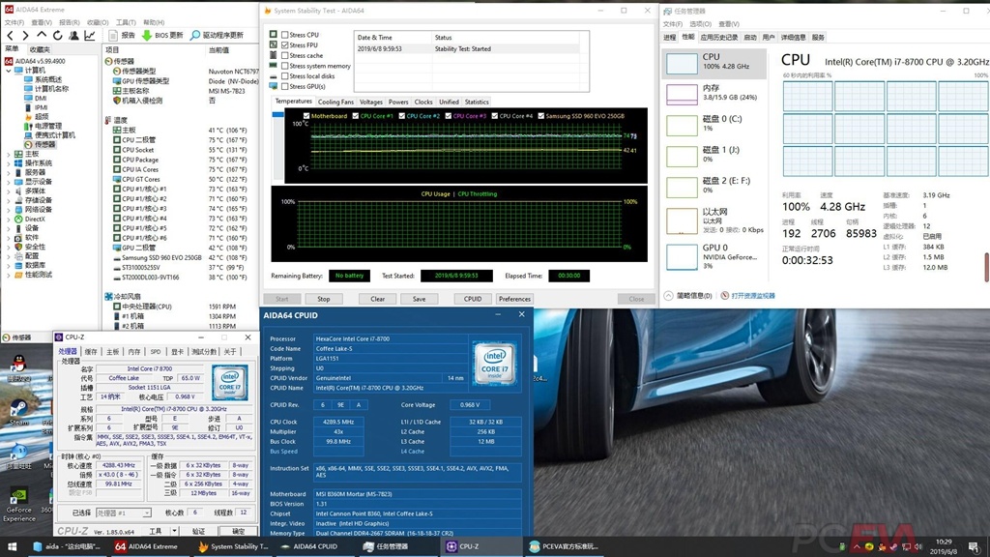Viewport: 990px width, 557px height.
Task: Open Steam desktop shortcut
Action: [19, 414]
